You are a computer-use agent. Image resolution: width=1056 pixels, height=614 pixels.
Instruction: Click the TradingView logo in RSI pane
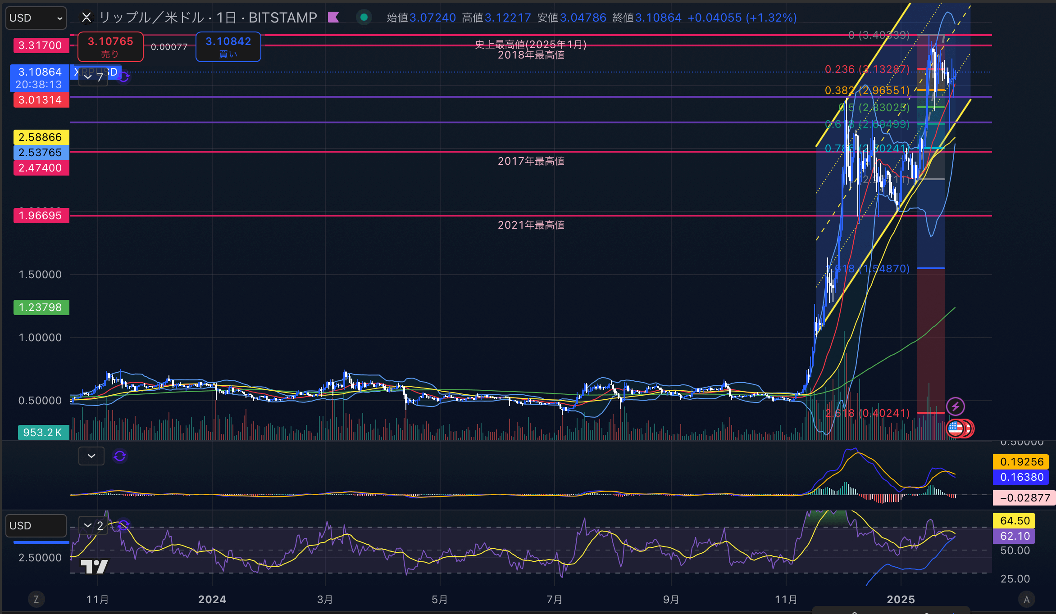94,566
